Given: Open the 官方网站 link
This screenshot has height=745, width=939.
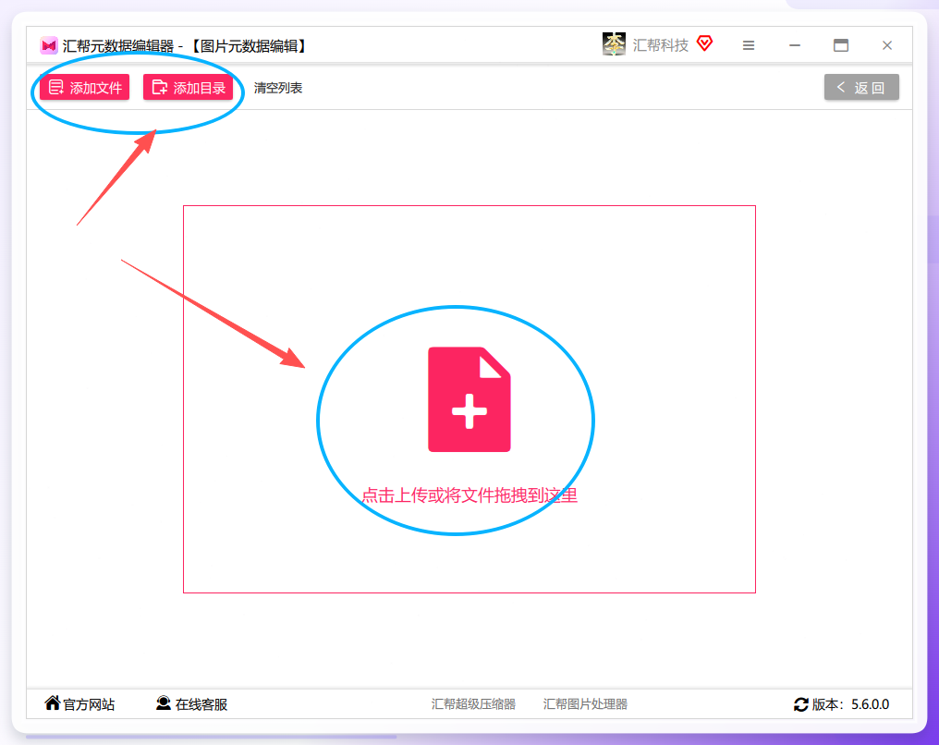Looking at the screenshot, I should [79, 703].
